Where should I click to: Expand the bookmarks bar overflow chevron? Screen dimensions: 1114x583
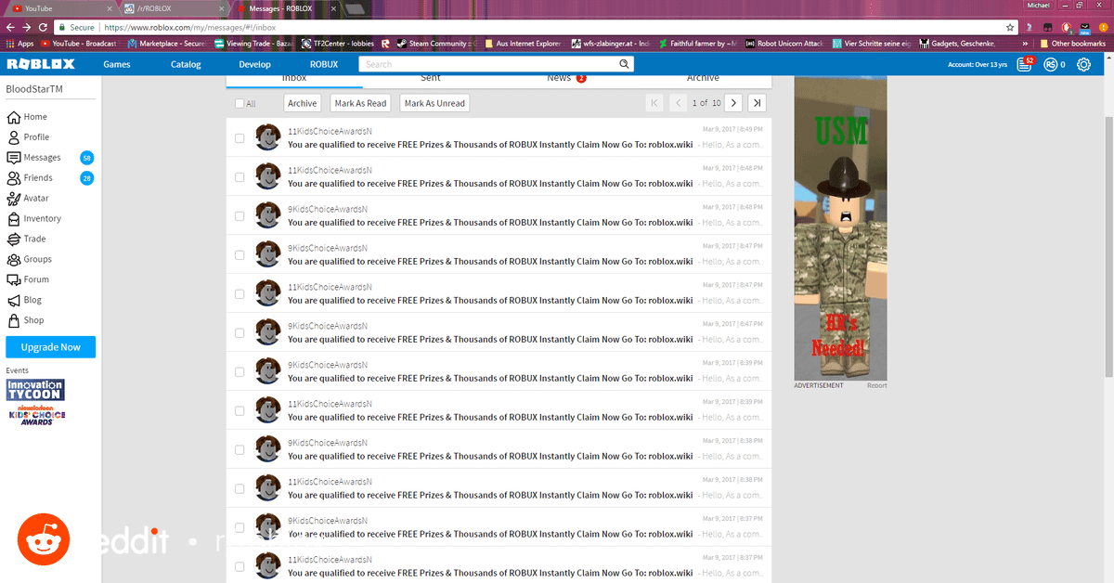point(1025,44)
